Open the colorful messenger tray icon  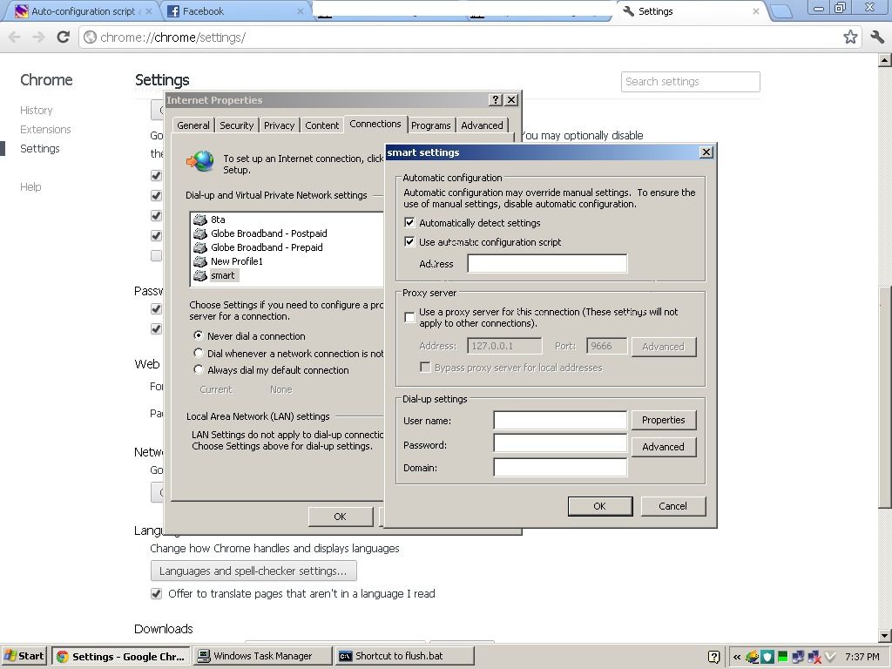tap(752, 657)
